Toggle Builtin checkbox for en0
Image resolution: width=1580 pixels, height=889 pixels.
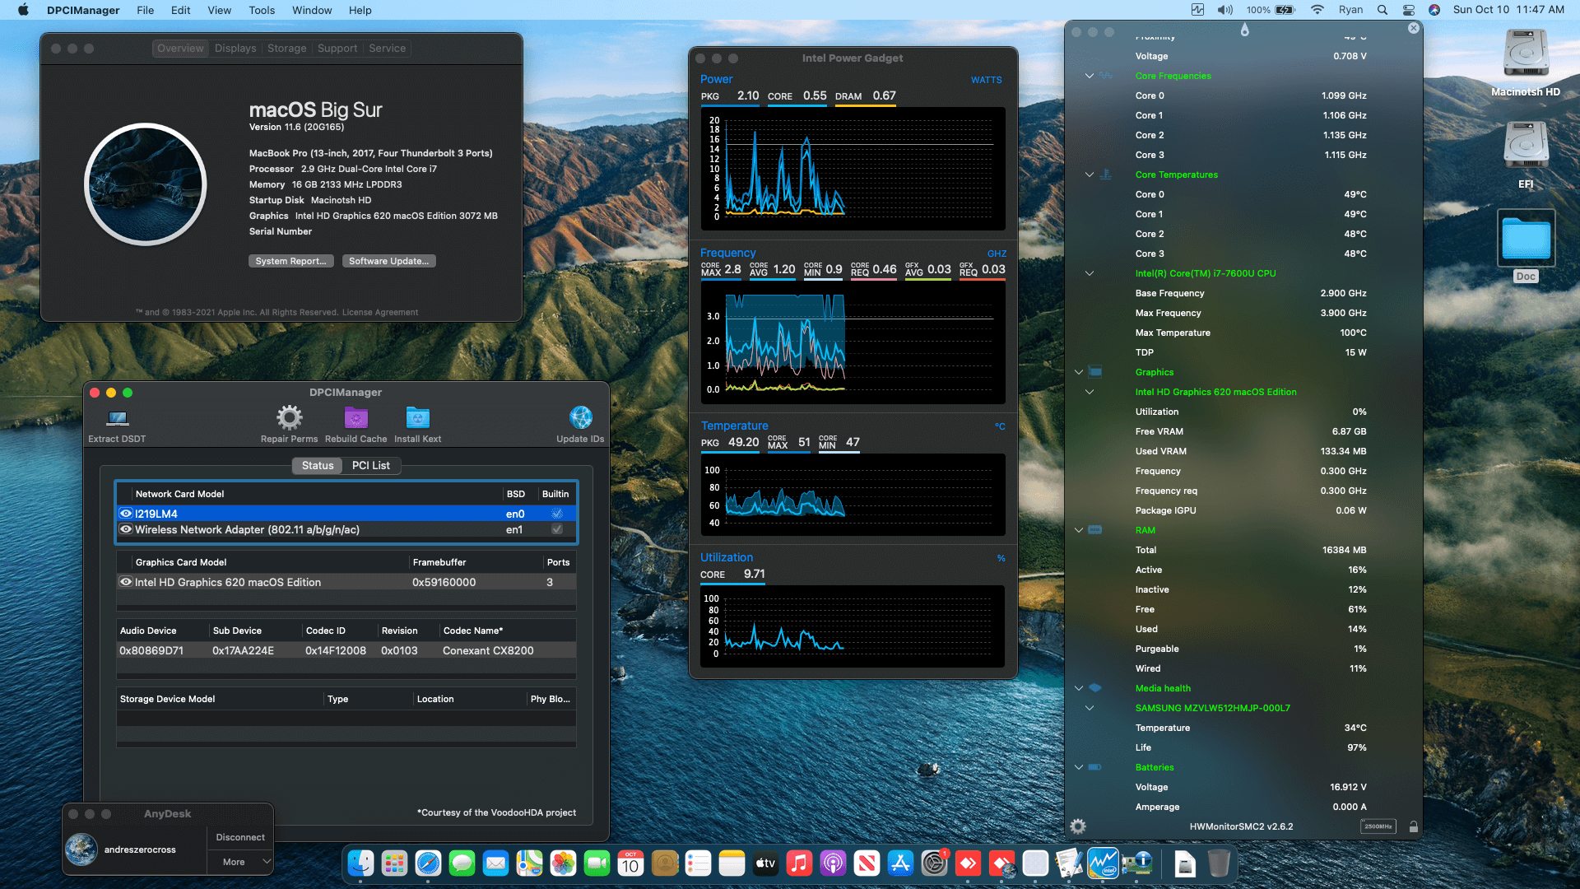coord(557,514)
